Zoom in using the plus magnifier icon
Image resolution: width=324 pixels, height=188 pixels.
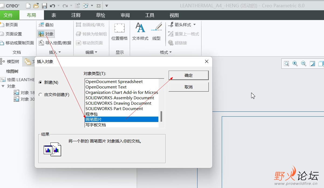[295, 64]
